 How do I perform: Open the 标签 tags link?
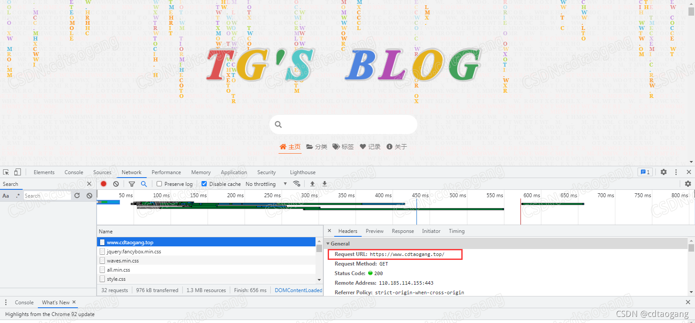(x=343, y=147)
